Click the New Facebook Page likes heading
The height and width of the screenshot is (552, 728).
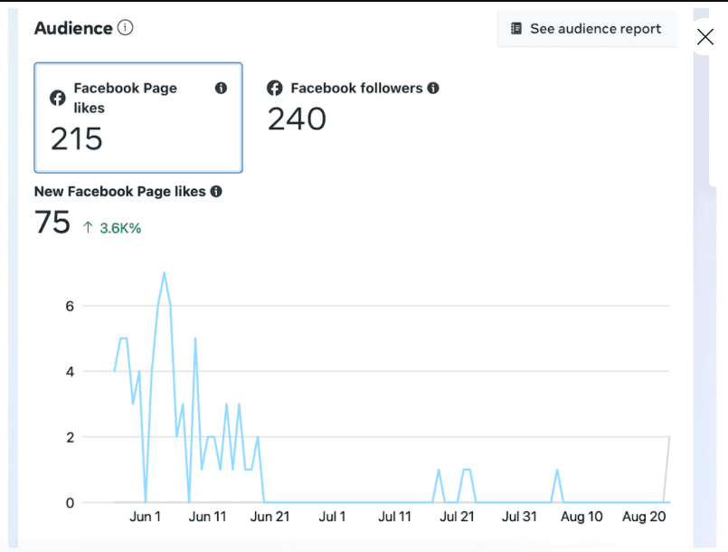pos(119,192)
